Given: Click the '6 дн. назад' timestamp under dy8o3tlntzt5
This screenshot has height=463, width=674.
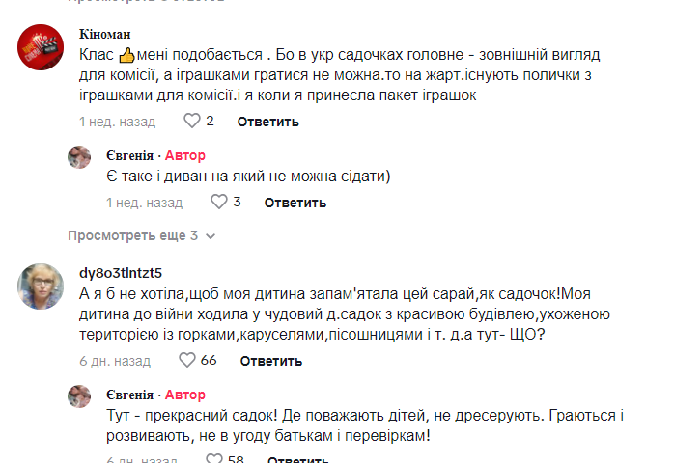Looking at the screenshot, I should tap(115, 361).
